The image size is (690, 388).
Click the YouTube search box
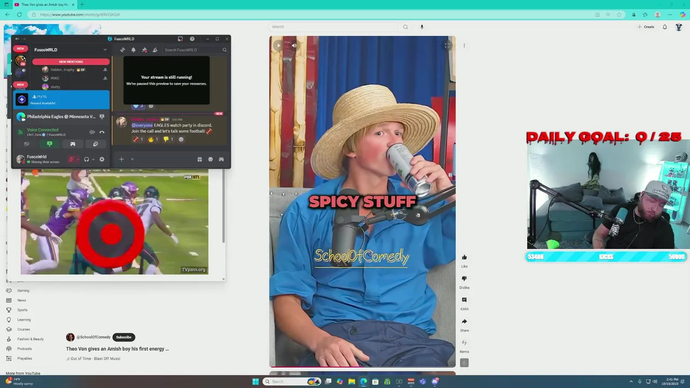click(334, 26)
